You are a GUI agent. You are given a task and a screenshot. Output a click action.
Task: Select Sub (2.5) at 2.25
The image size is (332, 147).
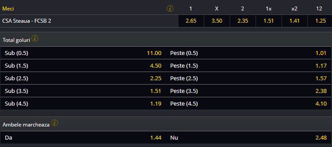click(x=83, y=78)
